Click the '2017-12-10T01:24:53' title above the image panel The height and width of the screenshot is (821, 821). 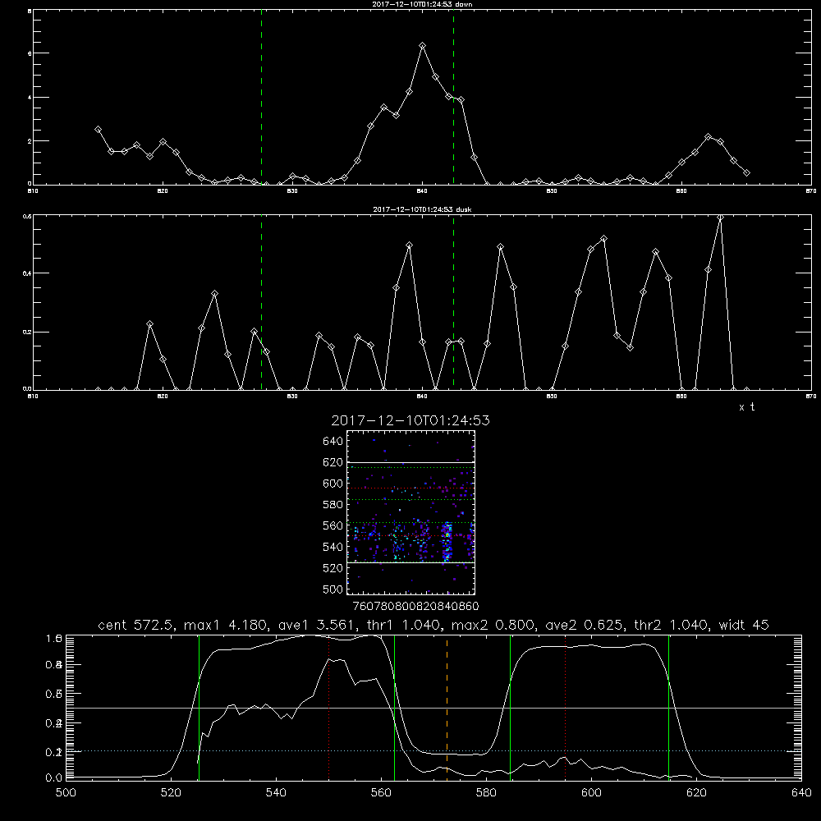(x=410, y=420)
